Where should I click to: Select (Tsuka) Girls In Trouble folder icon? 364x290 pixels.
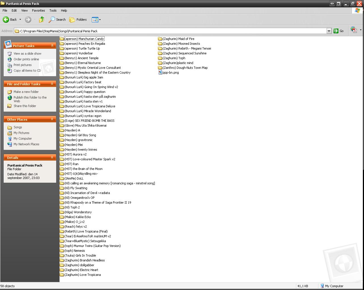pyautogui.click(x=62, y=255)
